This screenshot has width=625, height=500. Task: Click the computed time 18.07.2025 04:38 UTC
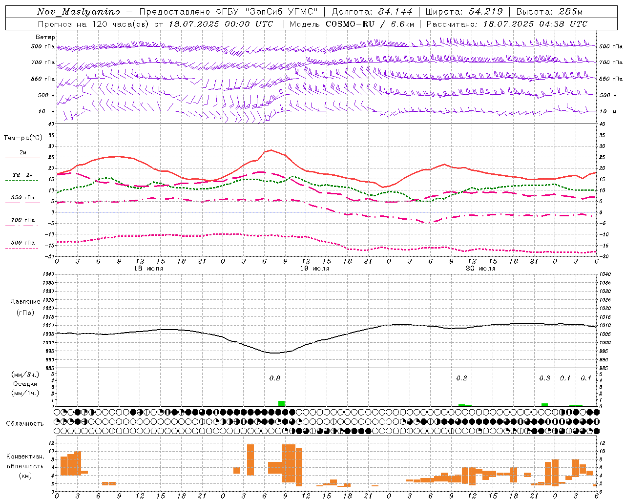[535, 24]
